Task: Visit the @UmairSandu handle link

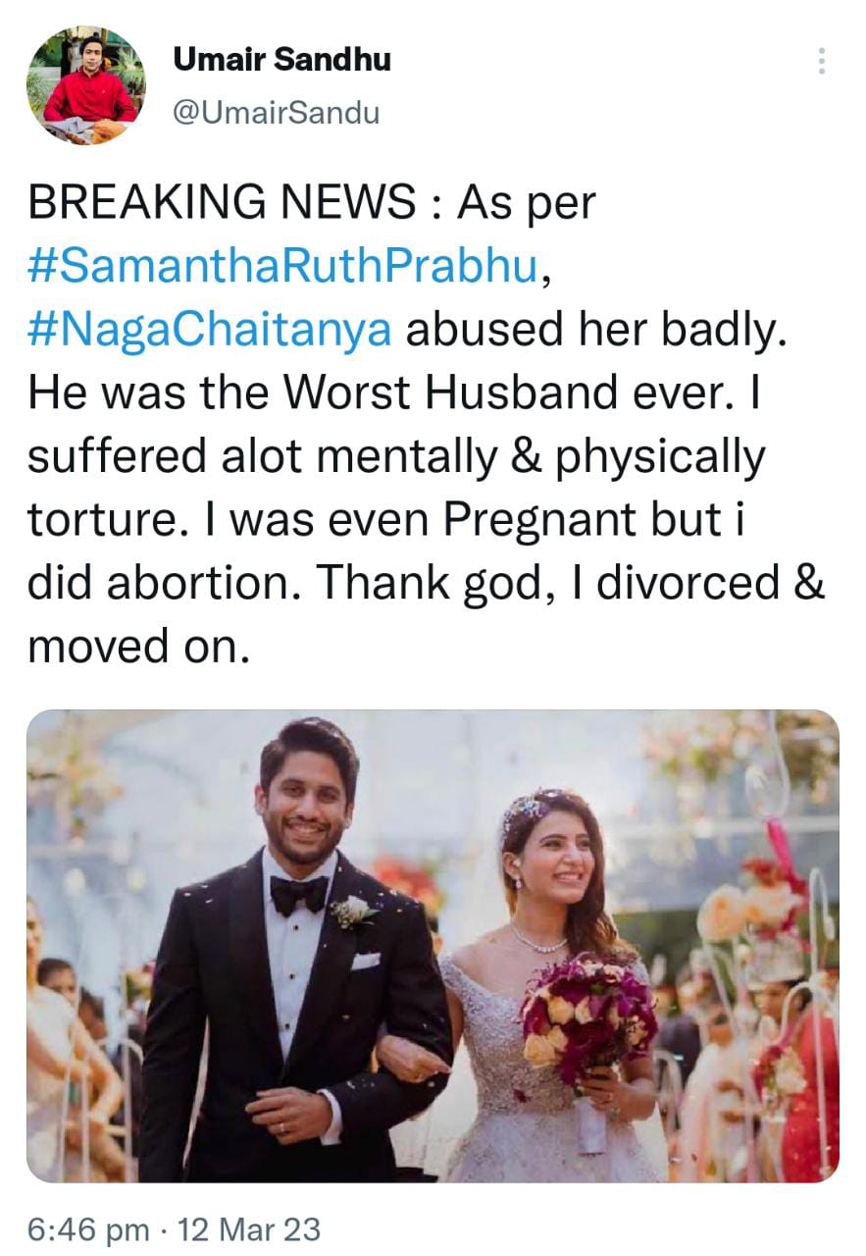Action: point(276,113)
